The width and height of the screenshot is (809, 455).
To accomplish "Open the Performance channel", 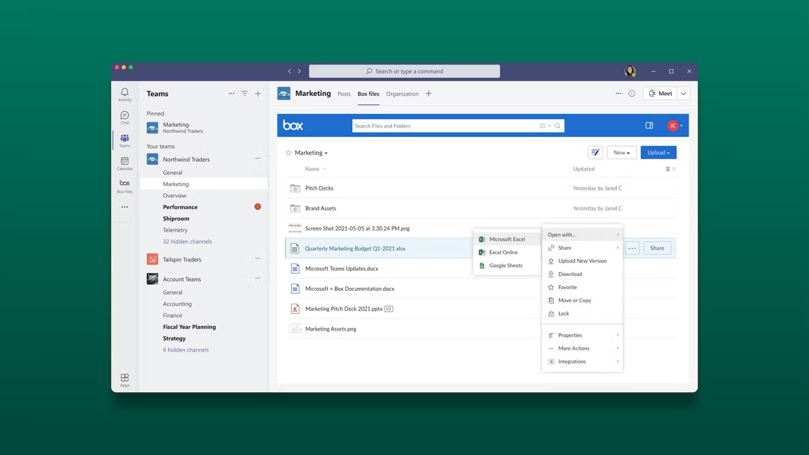I will click(180, 207).
